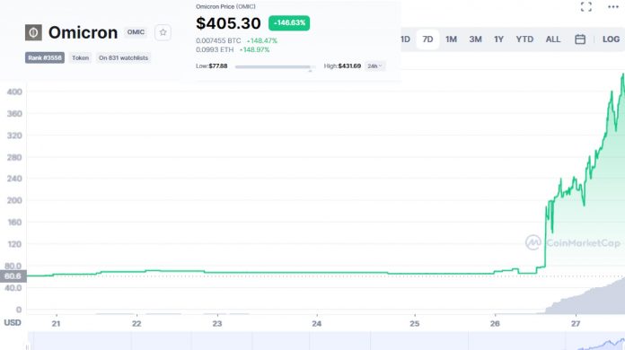Screen dimensions: 625x350
Task: Toggle LOG scale on the chart
Action: click(611, 39)
